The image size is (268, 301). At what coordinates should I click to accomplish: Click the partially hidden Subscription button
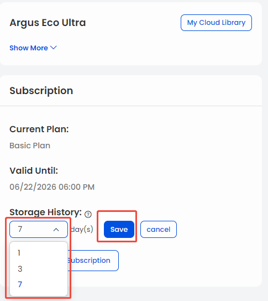point(93,261)
